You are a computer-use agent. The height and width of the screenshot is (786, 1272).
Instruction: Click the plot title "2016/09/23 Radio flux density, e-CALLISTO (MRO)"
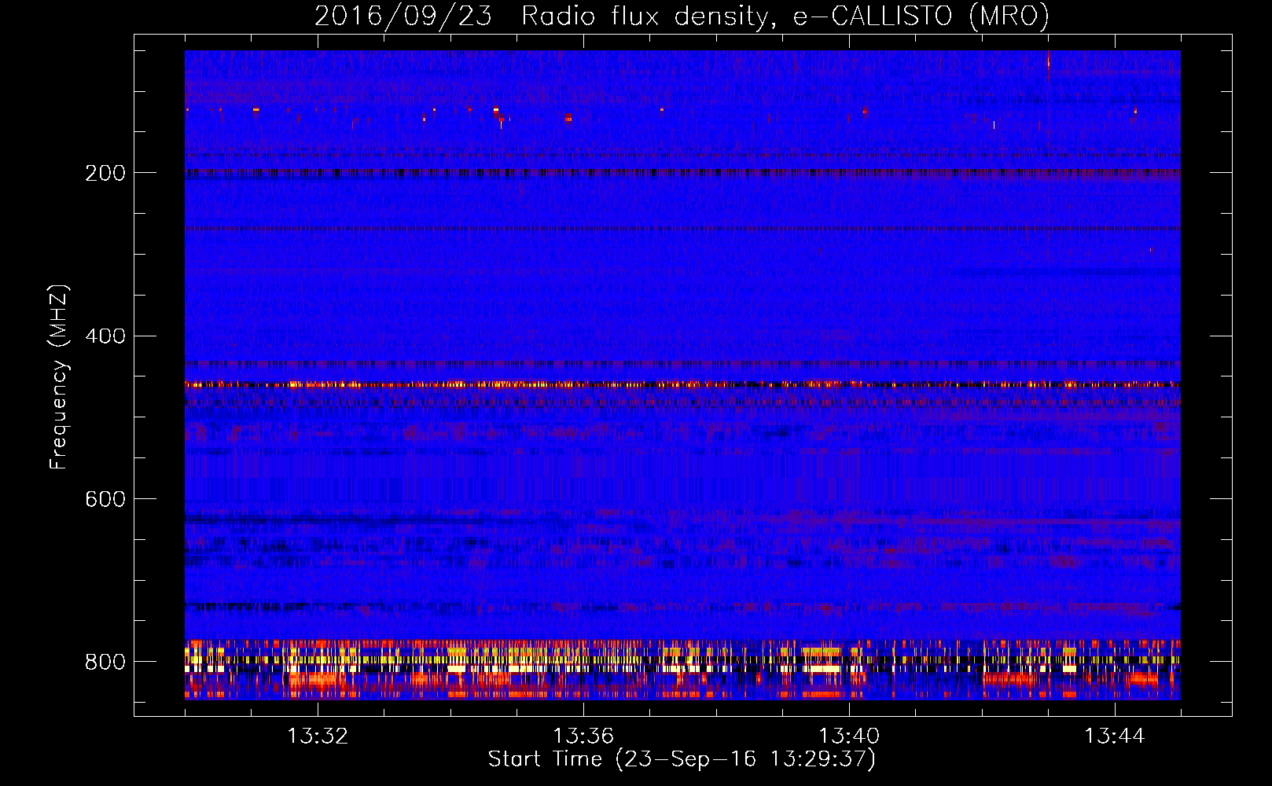click(682, 16)
